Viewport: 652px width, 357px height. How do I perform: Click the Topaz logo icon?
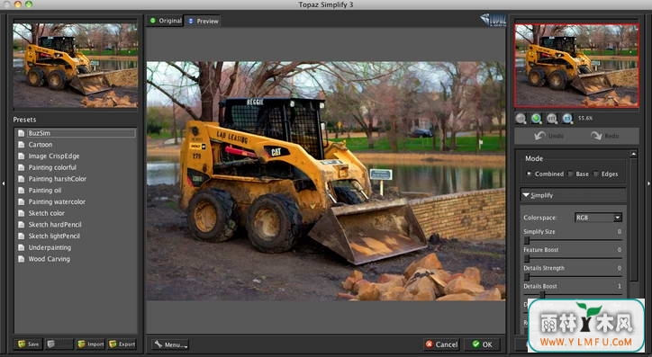pos(494,20)
